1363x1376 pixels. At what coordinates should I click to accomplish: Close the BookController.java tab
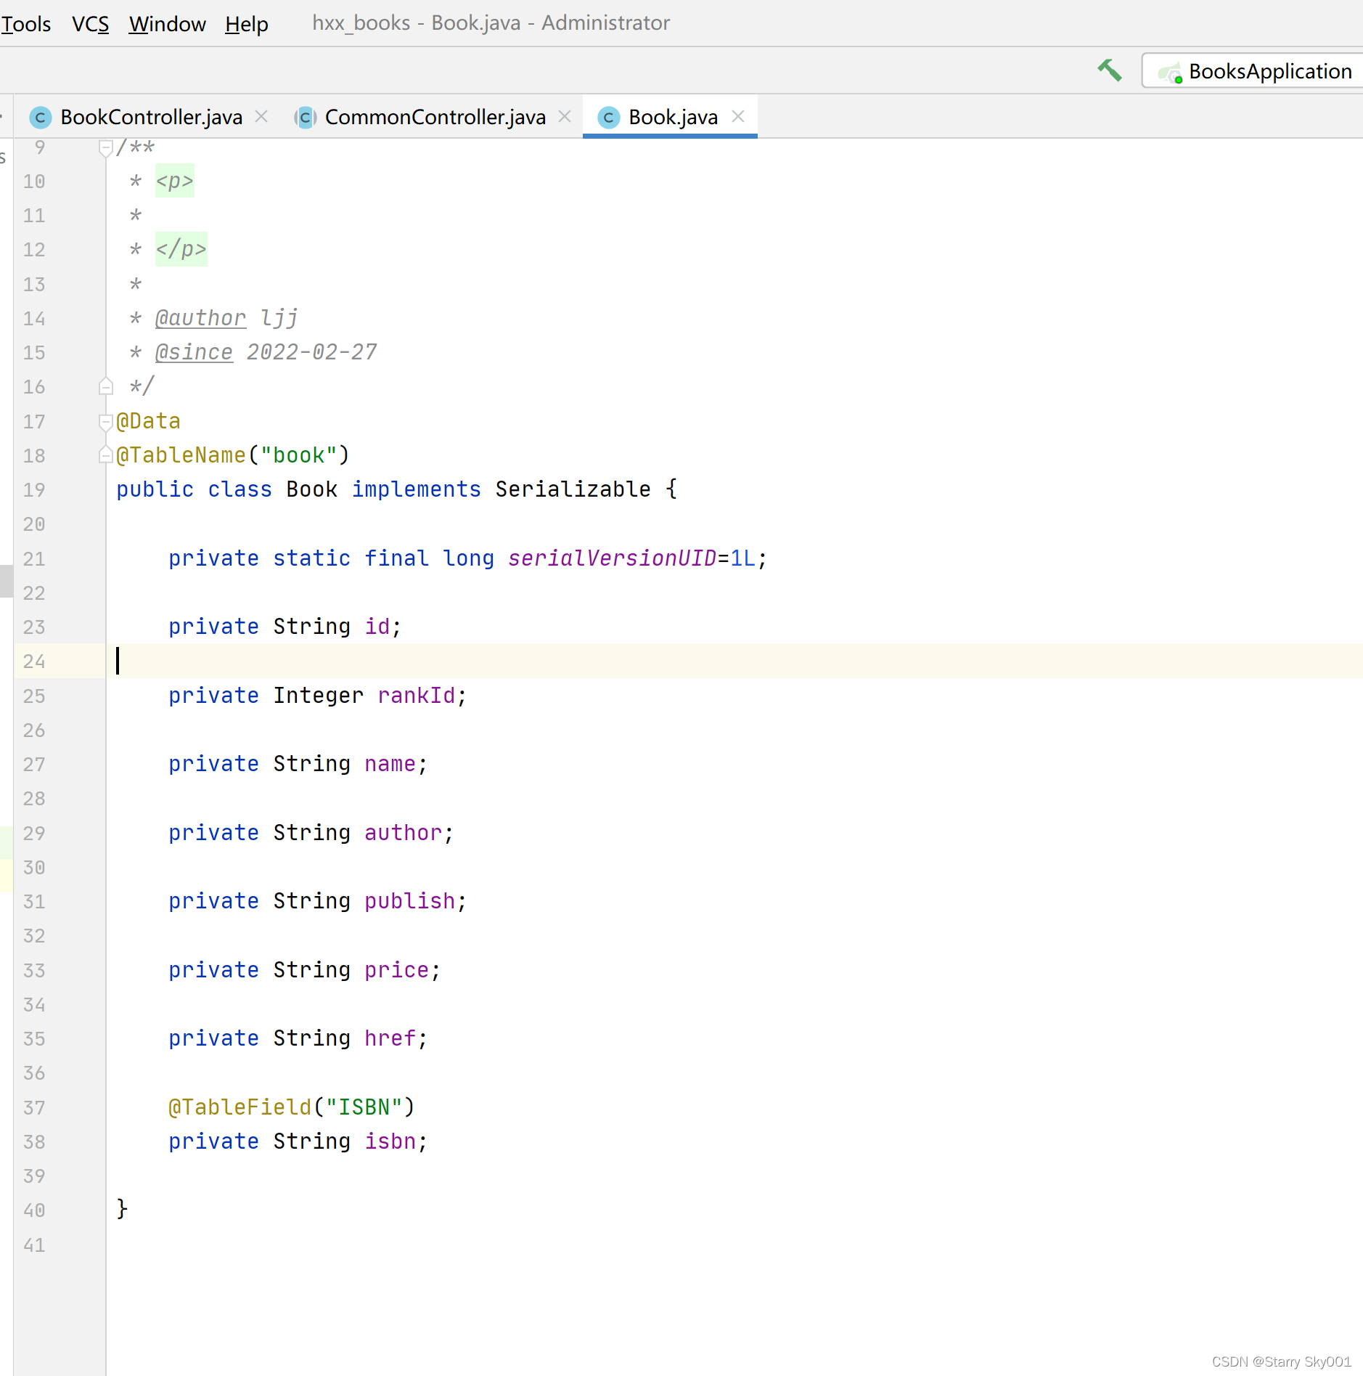pos(262,116)
